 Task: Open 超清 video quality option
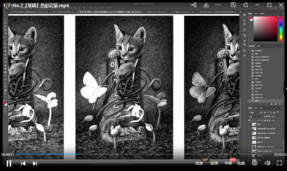(214, 163)
